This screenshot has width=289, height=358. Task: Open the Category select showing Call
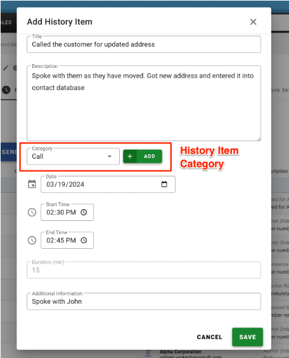pos(73,156)
